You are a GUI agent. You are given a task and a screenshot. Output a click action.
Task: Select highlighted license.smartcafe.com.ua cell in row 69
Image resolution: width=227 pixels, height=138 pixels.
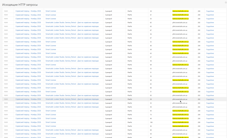click(180, 65)
